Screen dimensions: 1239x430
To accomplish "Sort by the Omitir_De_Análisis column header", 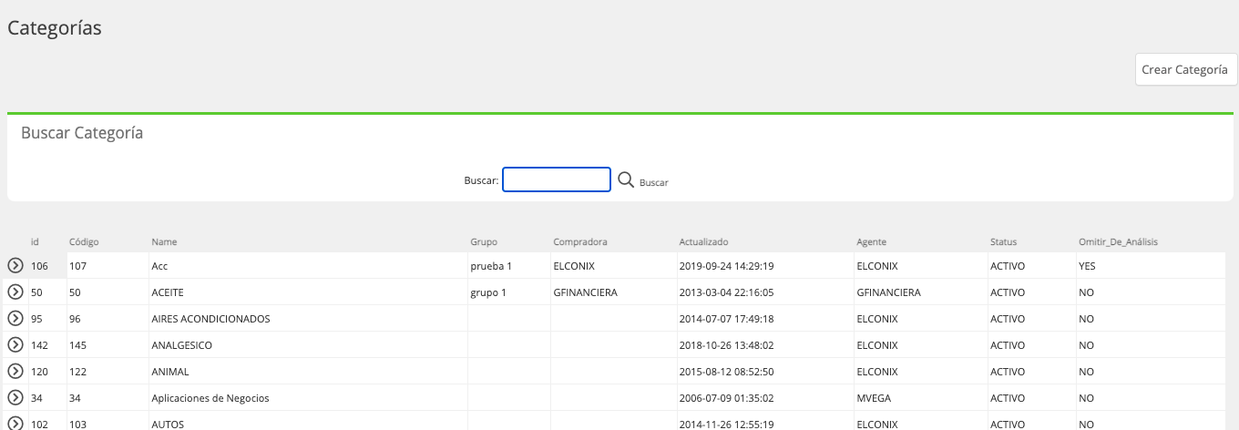I will click(1118, 242).
